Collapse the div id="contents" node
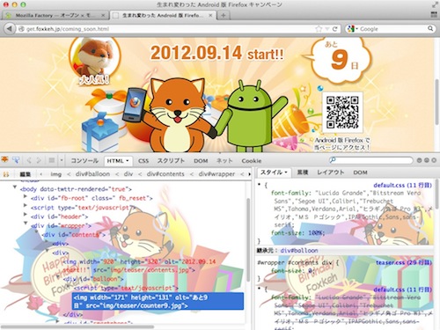The width and height of the screenshot is (440, 330). (x=37, y=232)
